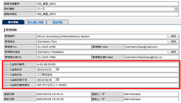Select 更新日時 value 2020/09/28 15:42:50

(50, 99)
